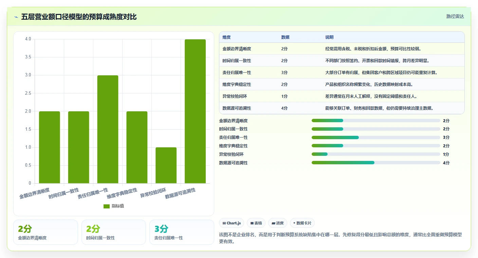Click the 1分 cell in table
Image resolution: width=478 pixels, height=258 pixels.
(x=284, y=96)
